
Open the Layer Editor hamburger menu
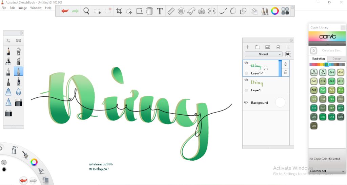pyautogui.click(x=288, y=47)
